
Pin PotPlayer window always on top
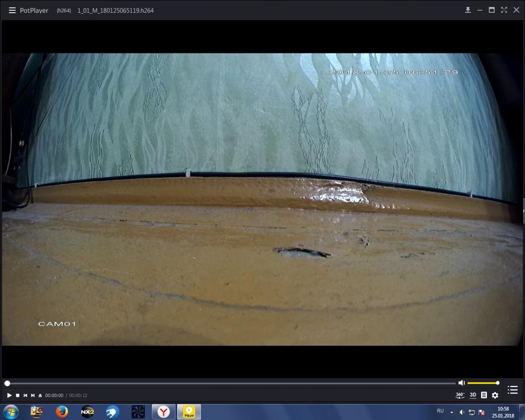click(468, 10)
